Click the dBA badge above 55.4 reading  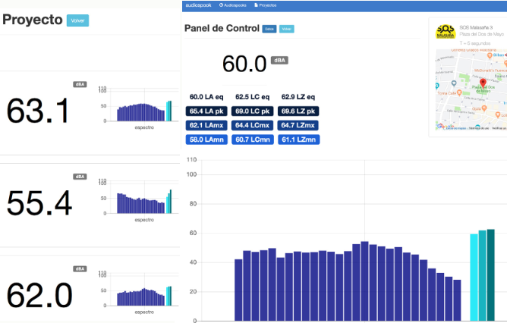[x=80, y=177]
